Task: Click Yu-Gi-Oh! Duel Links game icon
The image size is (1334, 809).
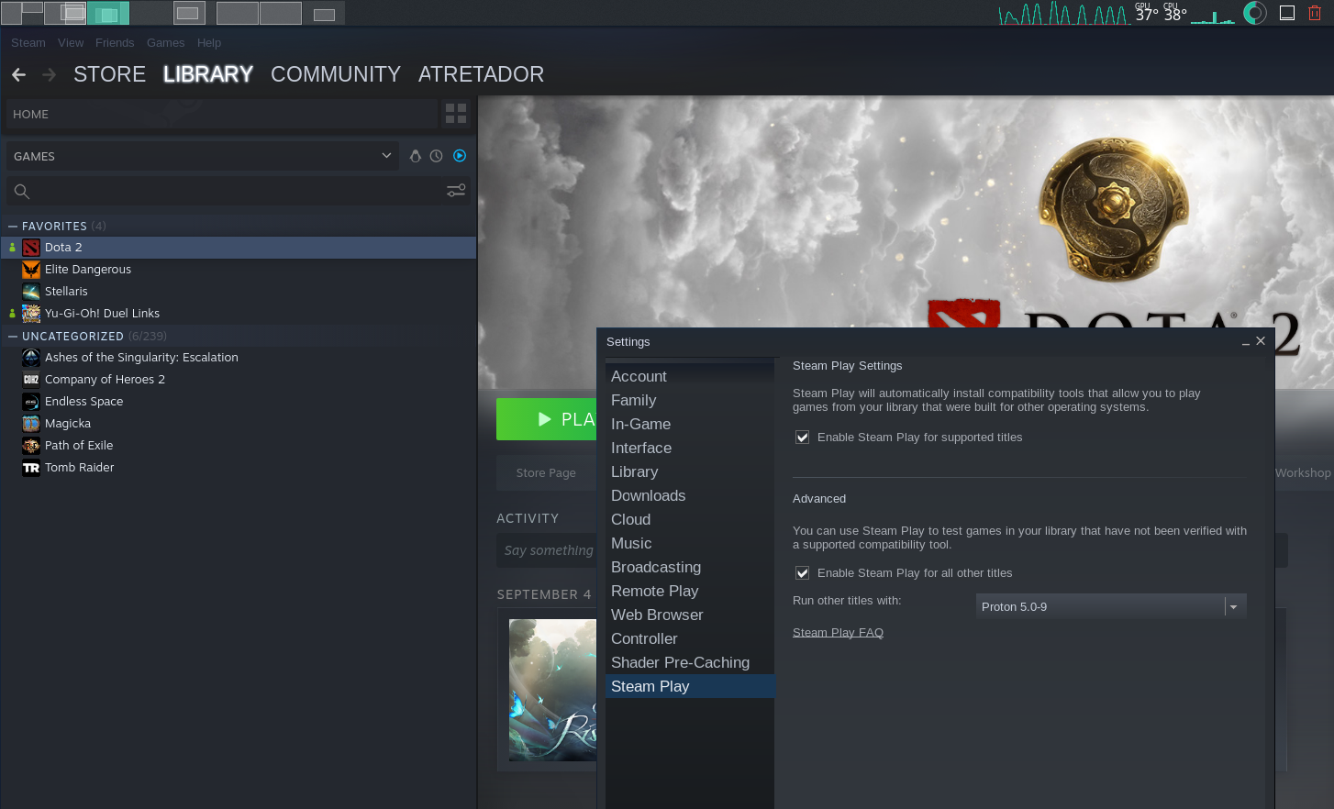Action: point(31,314)
